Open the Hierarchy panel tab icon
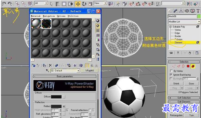This screenshot has height=118, width=201. point(181,11)
